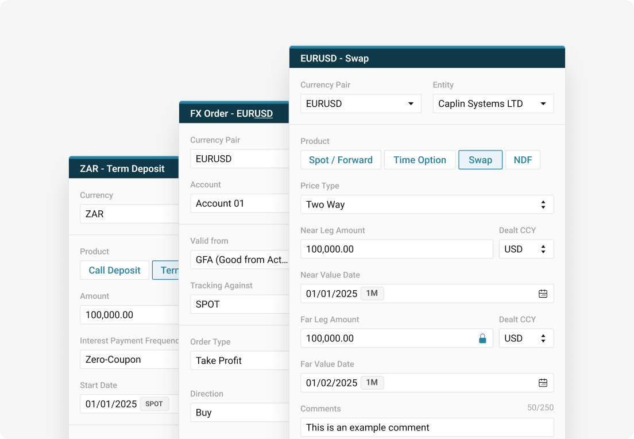Open the Far Value Date calendar picker

click(543, 383)
